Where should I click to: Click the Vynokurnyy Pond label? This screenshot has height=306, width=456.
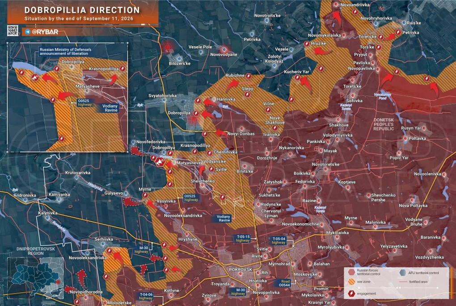[x=382, y=96]
